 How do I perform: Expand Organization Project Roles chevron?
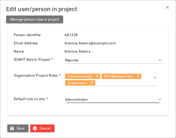coord(155,78)
